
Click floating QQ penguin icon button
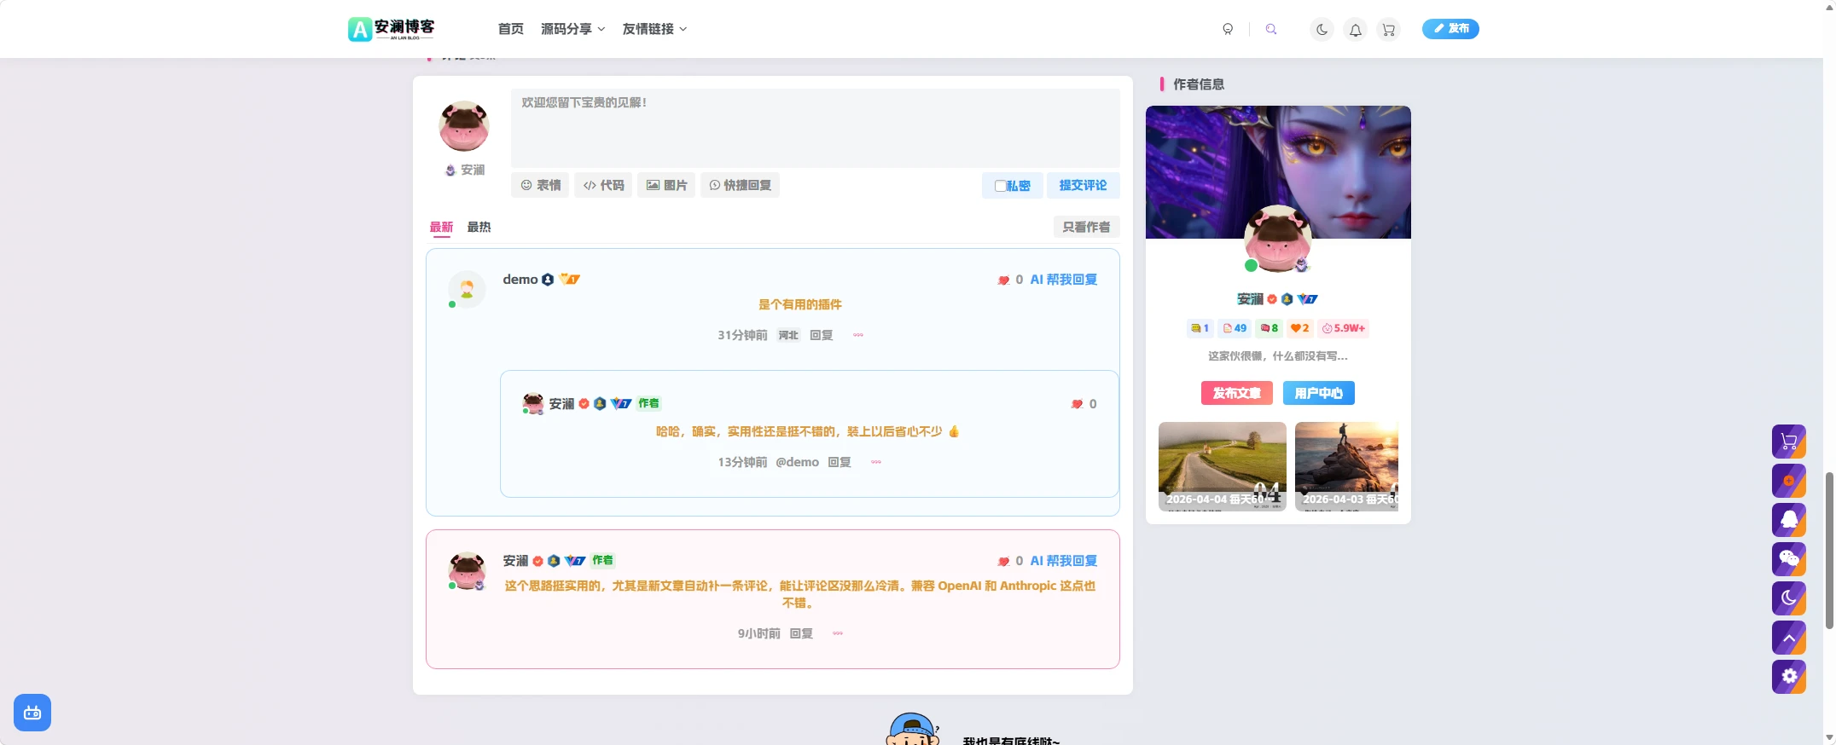[1789, 520]
